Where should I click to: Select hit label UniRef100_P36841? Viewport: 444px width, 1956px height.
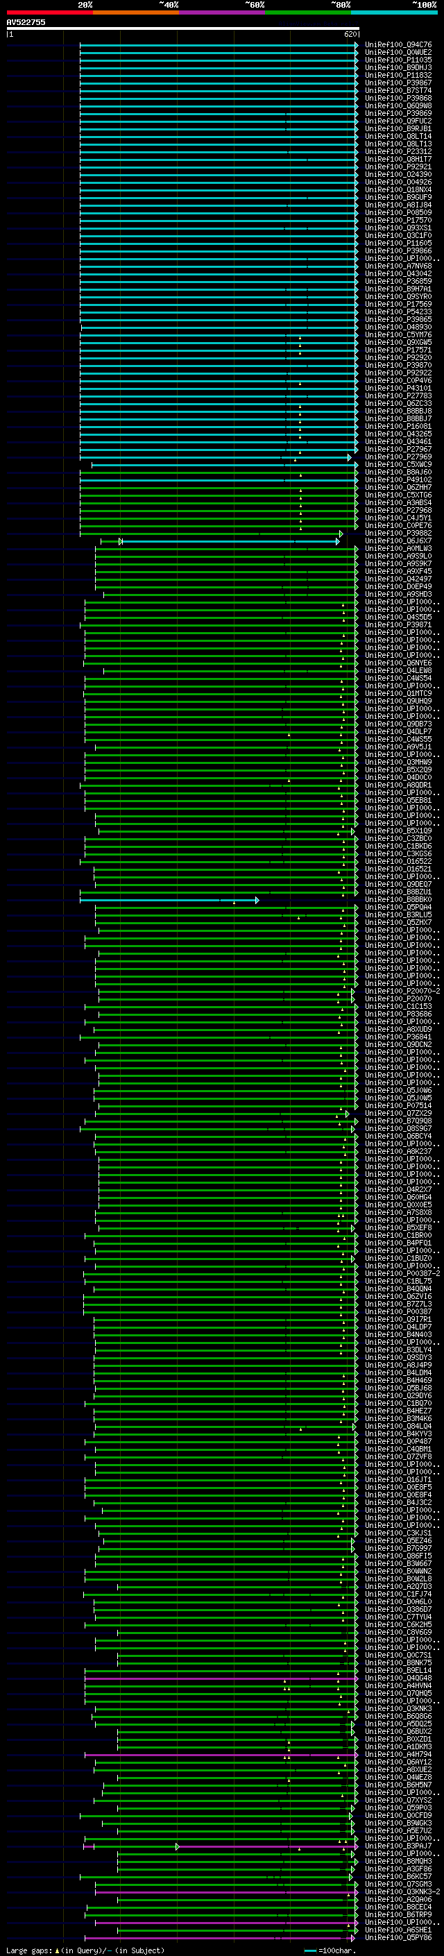(x=398, y=1037)
